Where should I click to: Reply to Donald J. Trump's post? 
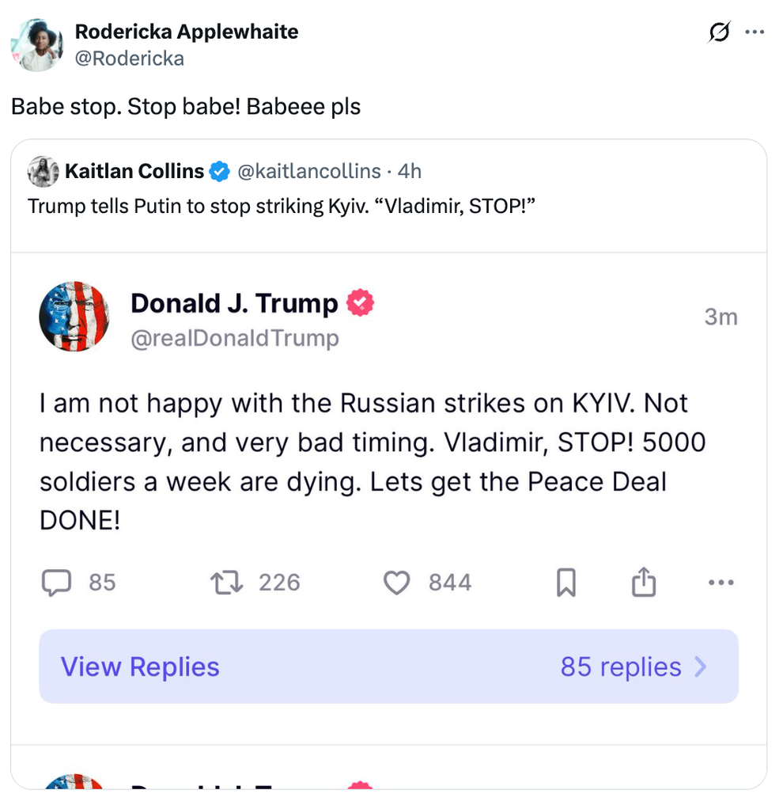click(55, 583)
